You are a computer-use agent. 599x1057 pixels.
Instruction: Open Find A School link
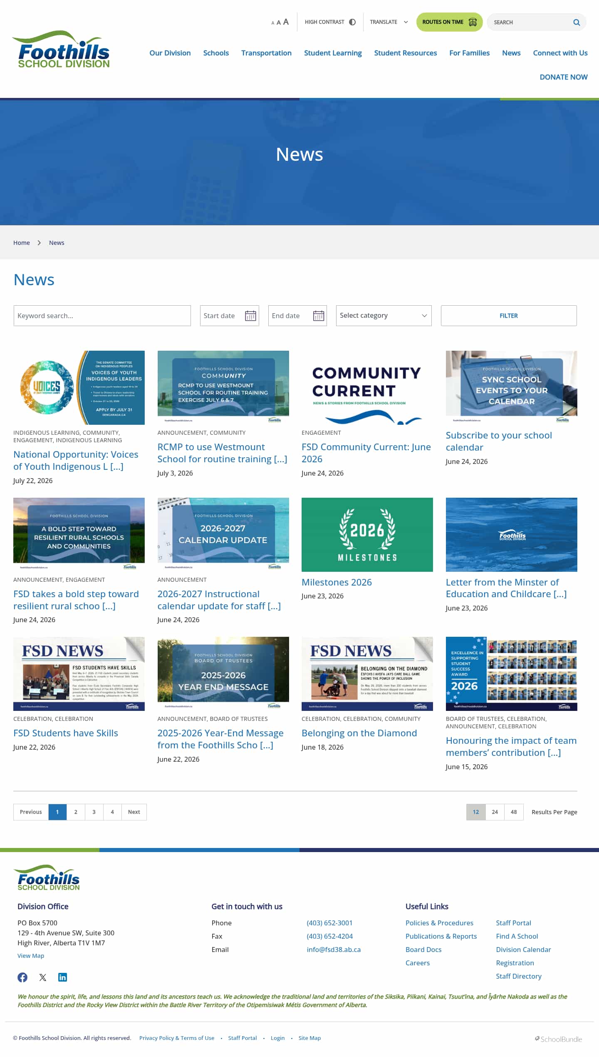(x=517, y=936)
